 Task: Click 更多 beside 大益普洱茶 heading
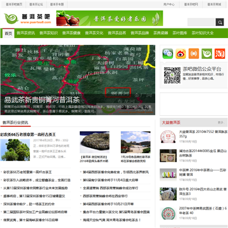point(220,122)
